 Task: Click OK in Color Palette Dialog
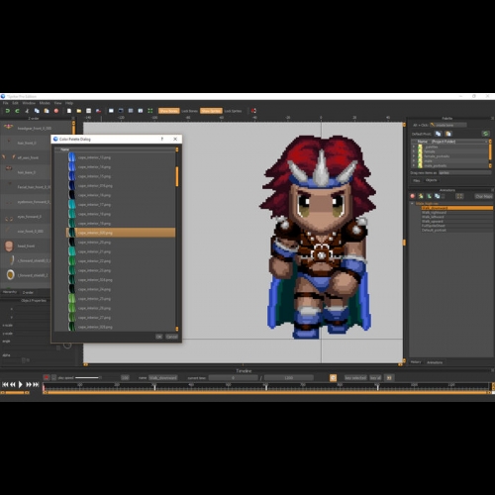coord(158,337)
